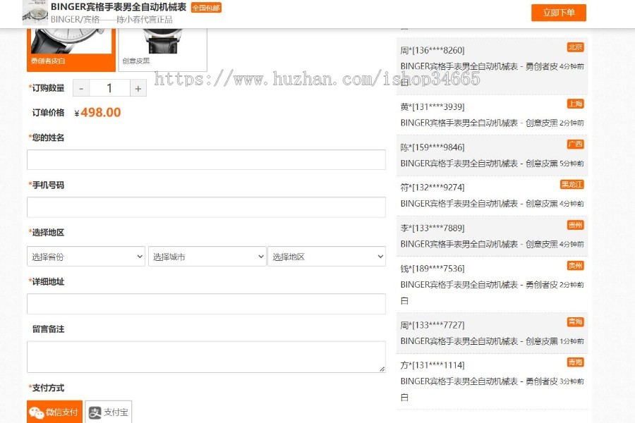Select the 创意皮黑 watch style
The image size is (635, 423).
(162, 50)
